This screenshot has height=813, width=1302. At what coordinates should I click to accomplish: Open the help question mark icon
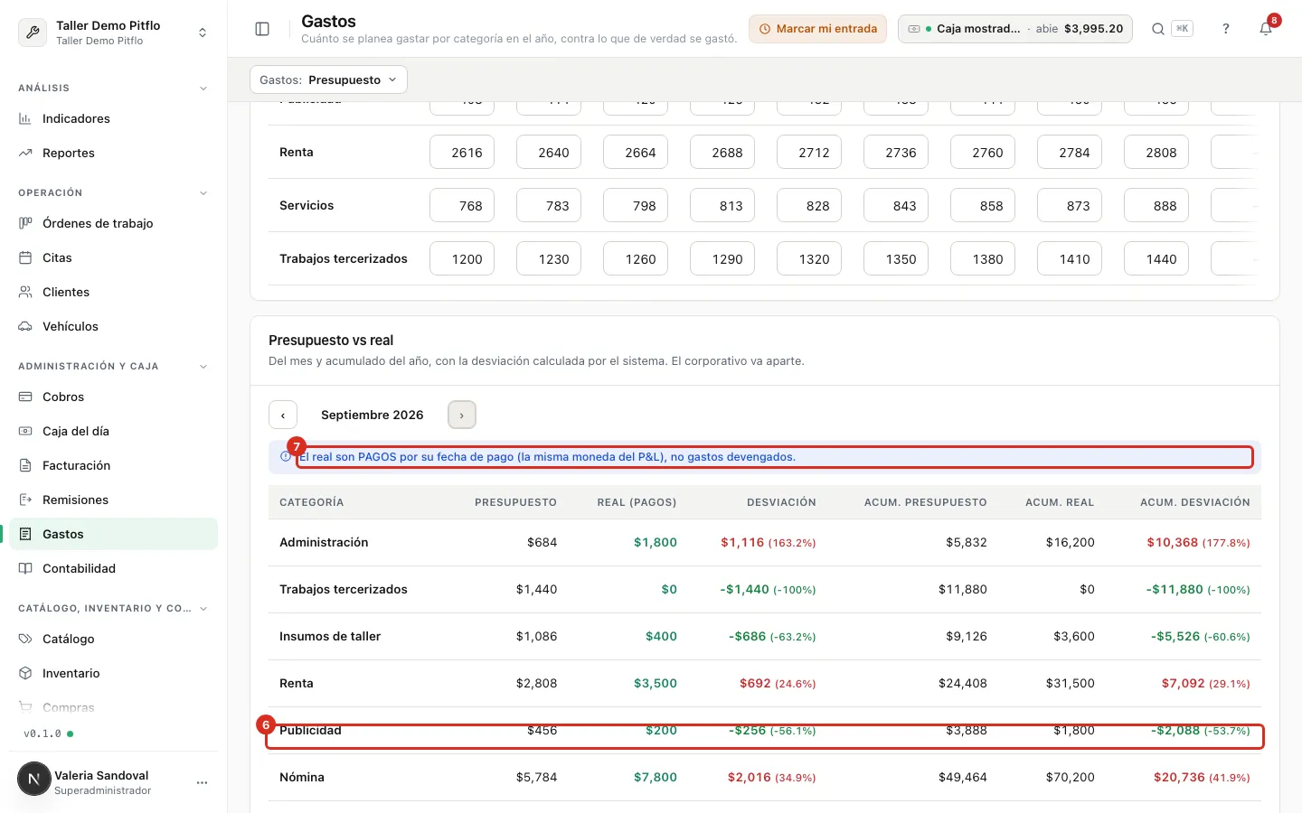(x=1226, y=29)
